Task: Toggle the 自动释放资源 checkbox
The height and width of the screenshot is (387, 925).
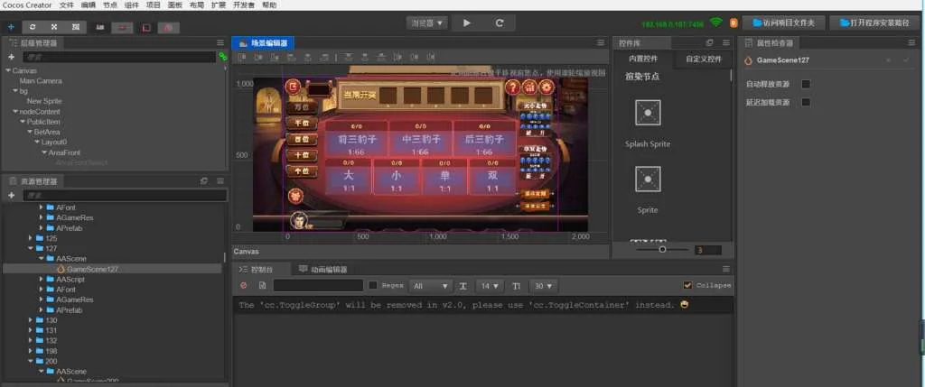Action: pyautogui.click(x=806, y=84)
